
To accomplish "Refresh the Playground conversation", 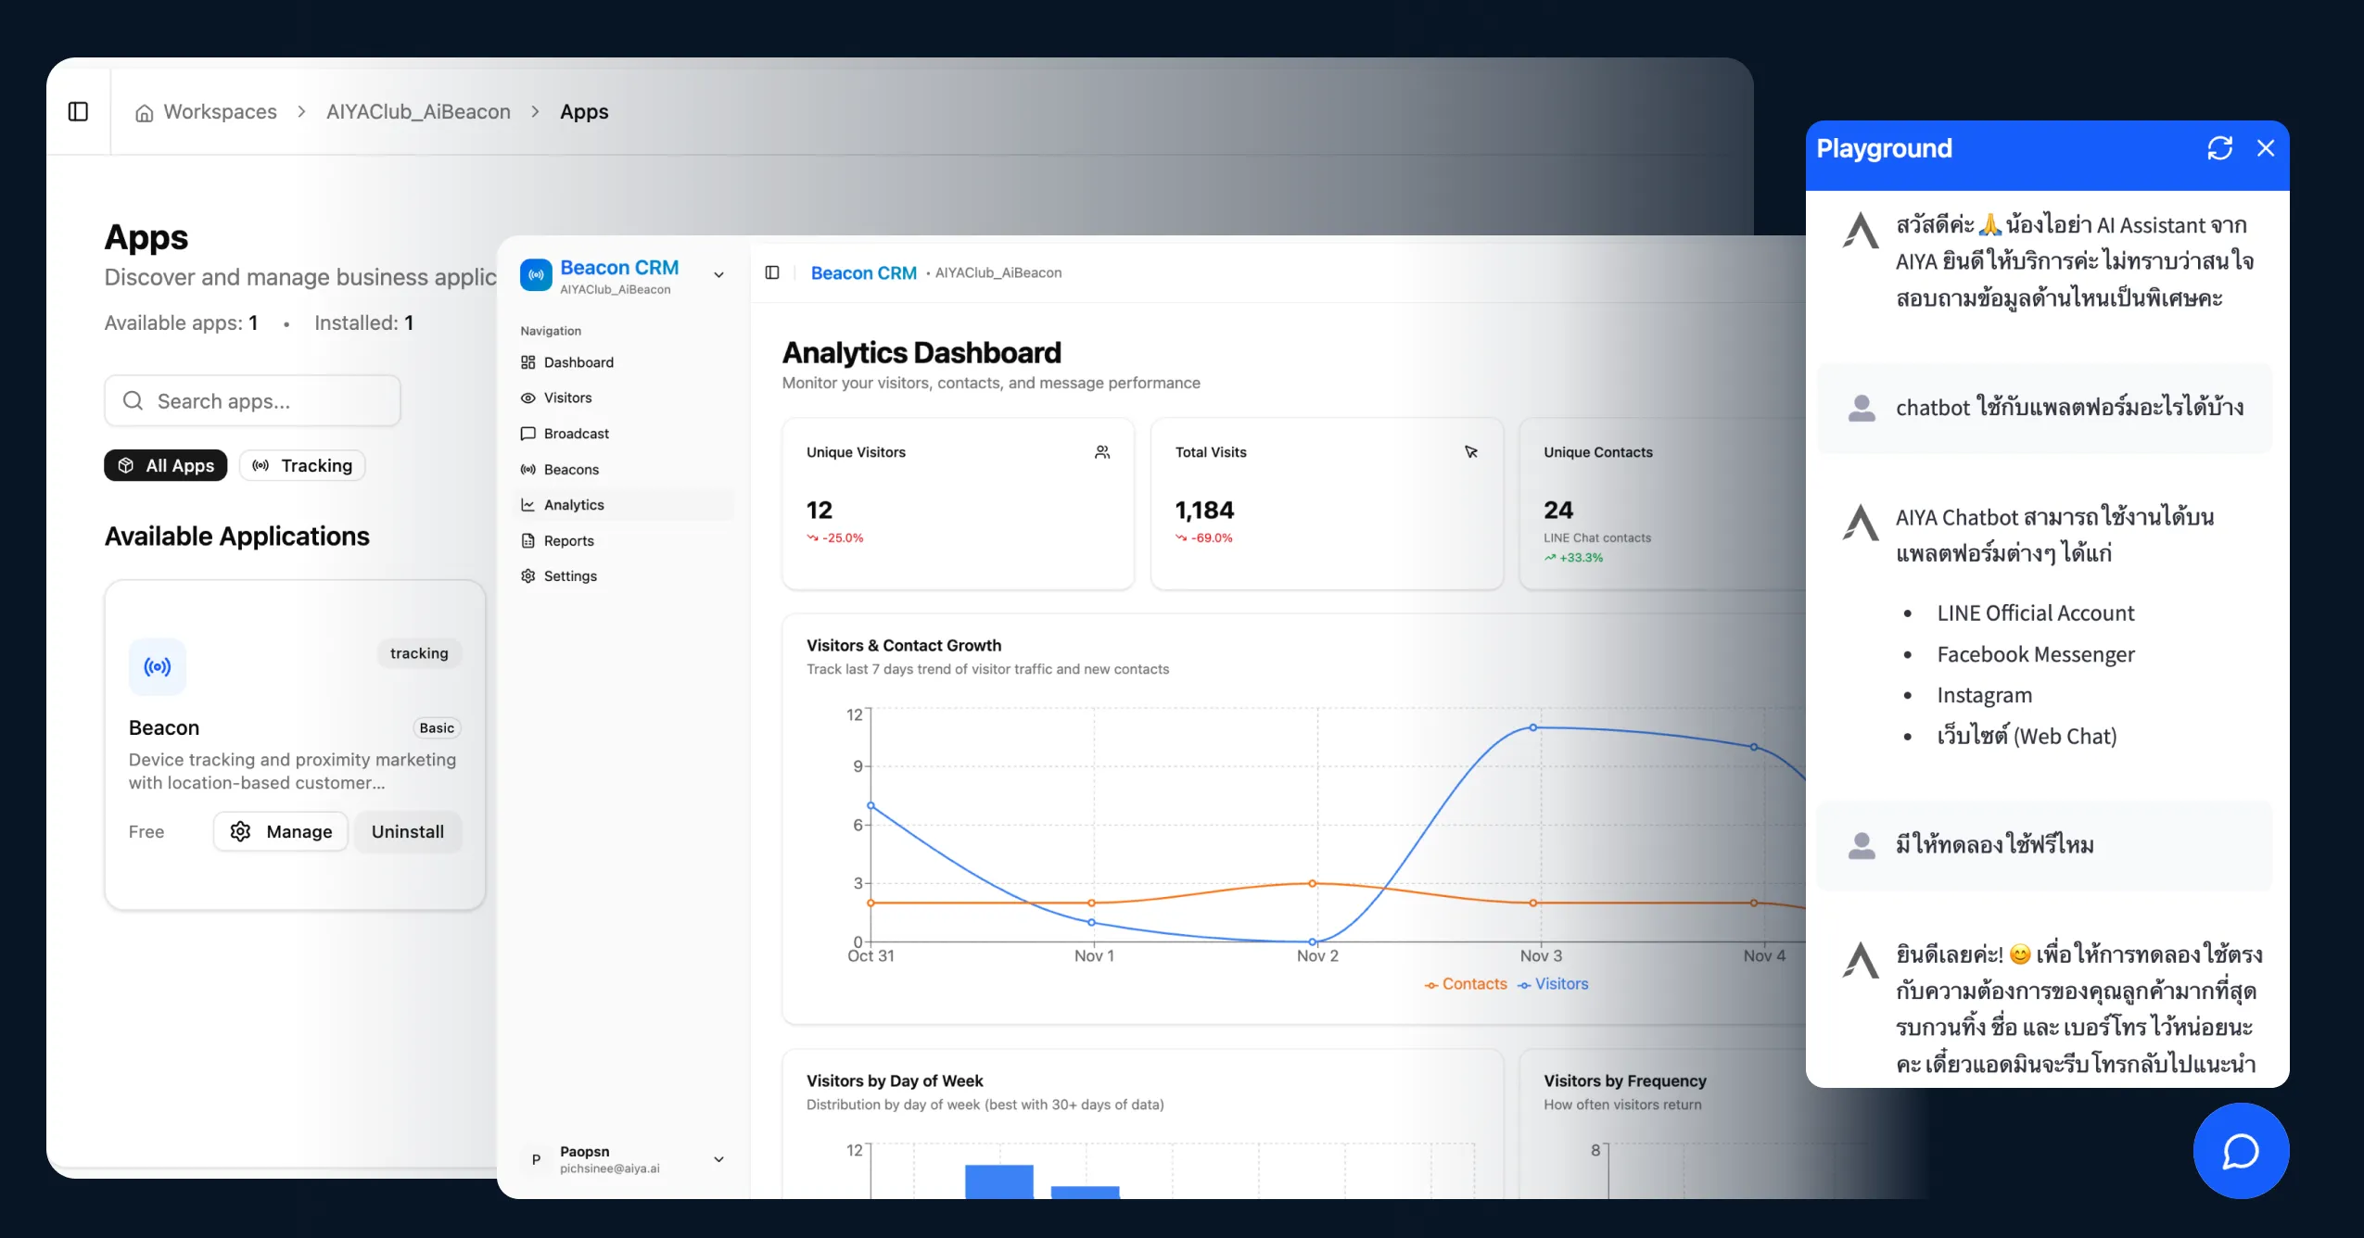I will coord(2220,147).
